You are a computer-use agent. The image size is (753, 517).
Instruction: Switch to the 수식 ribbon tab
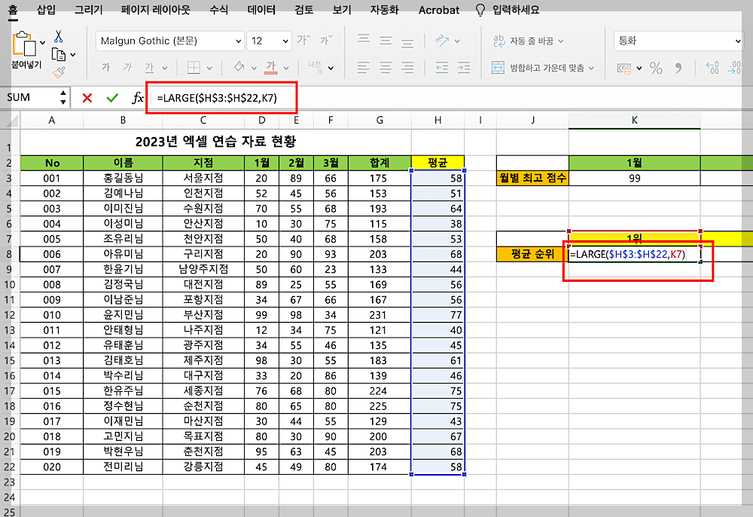click(221, 11)
